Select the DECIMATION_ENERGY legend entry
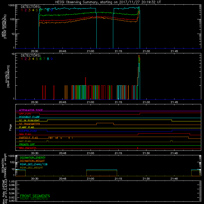 tap(33, 158)
